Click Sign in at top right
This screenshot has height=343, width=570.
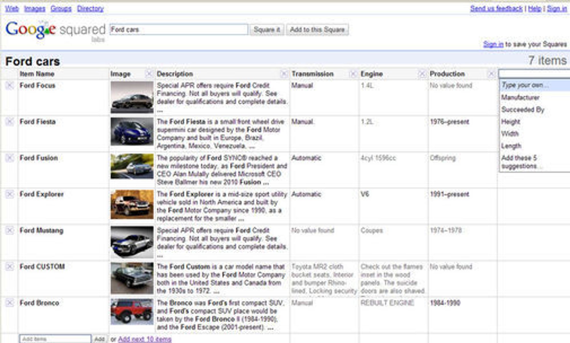click(557, 9)
